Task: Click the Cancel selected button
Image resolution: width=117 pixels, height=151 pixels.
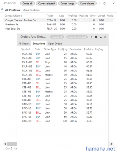Action: pos(77,37)
